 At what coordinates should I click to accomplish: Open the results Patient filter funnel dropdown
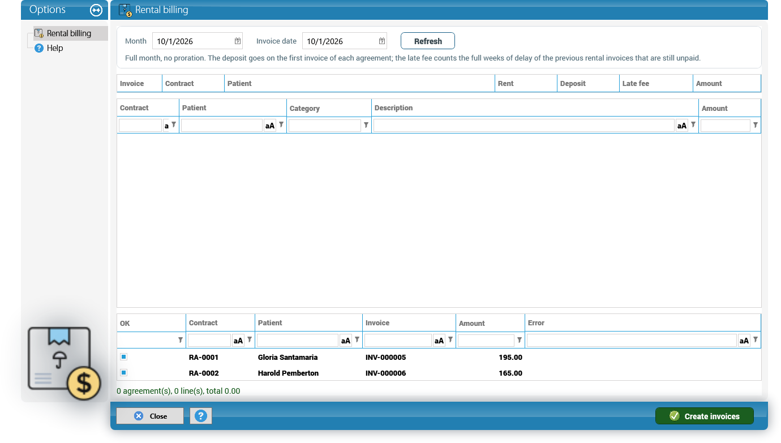click(357, 339)
